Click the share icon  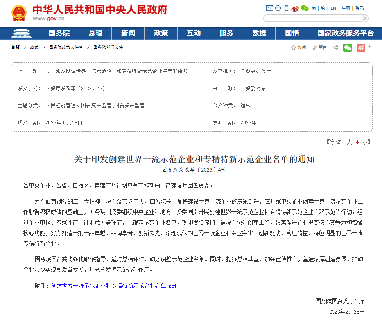[336, 48]
